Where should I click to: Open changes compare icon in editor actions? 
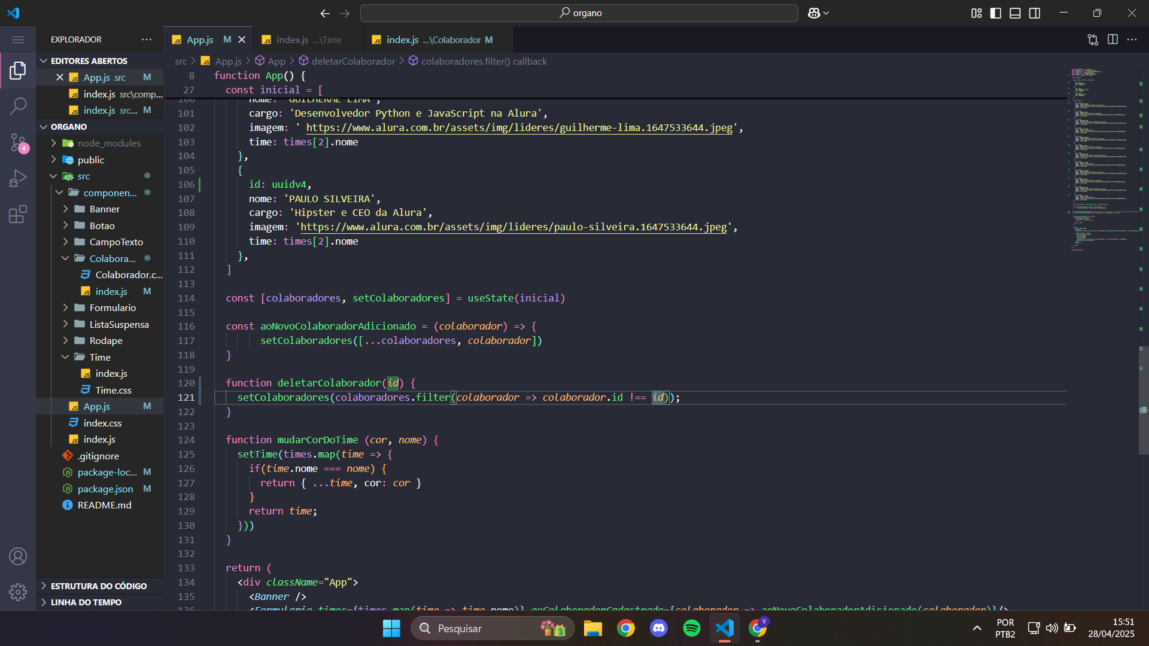point(1093,39)
